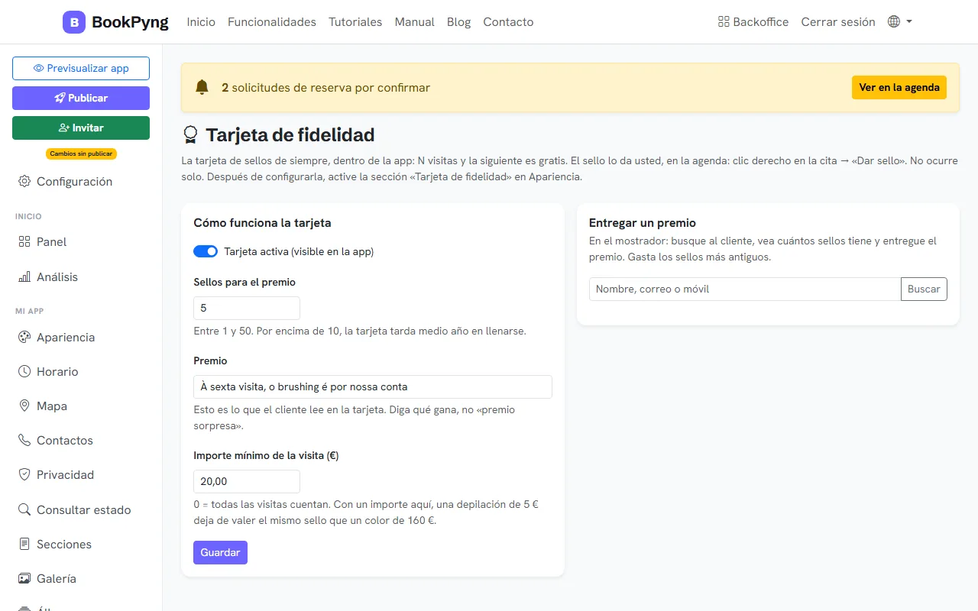Click the palette icon for Apariencia
The height and width of the screenshot is (611, 978).
[x=24, y=337]
